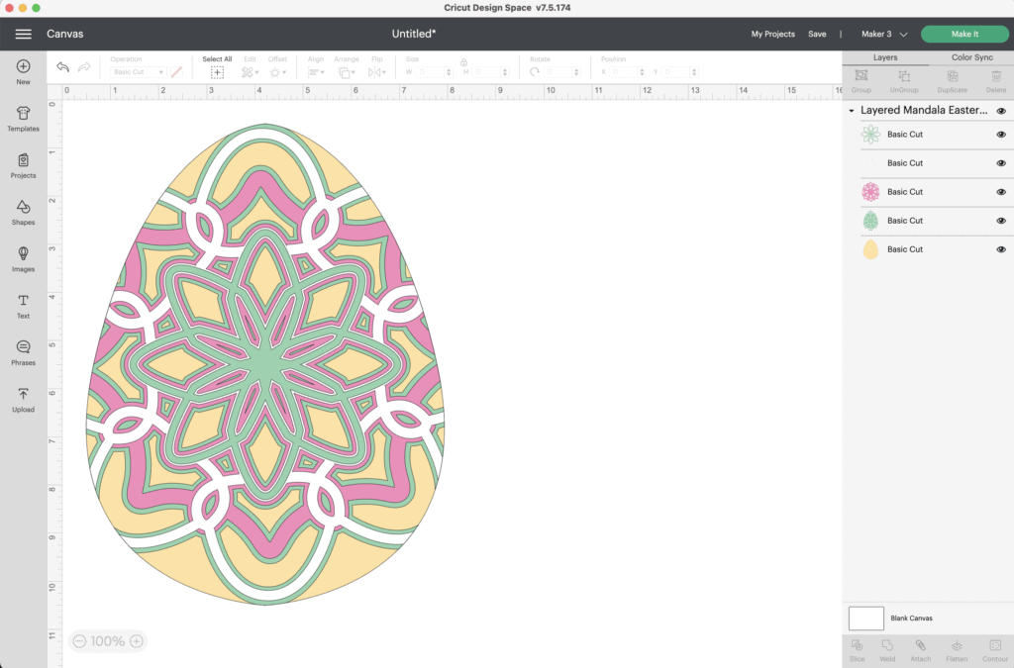Image resolution: width=1014 pixels, height=668 pixels.
Task: Click the 100% zoom level label
Action: [x=107, y=641]
